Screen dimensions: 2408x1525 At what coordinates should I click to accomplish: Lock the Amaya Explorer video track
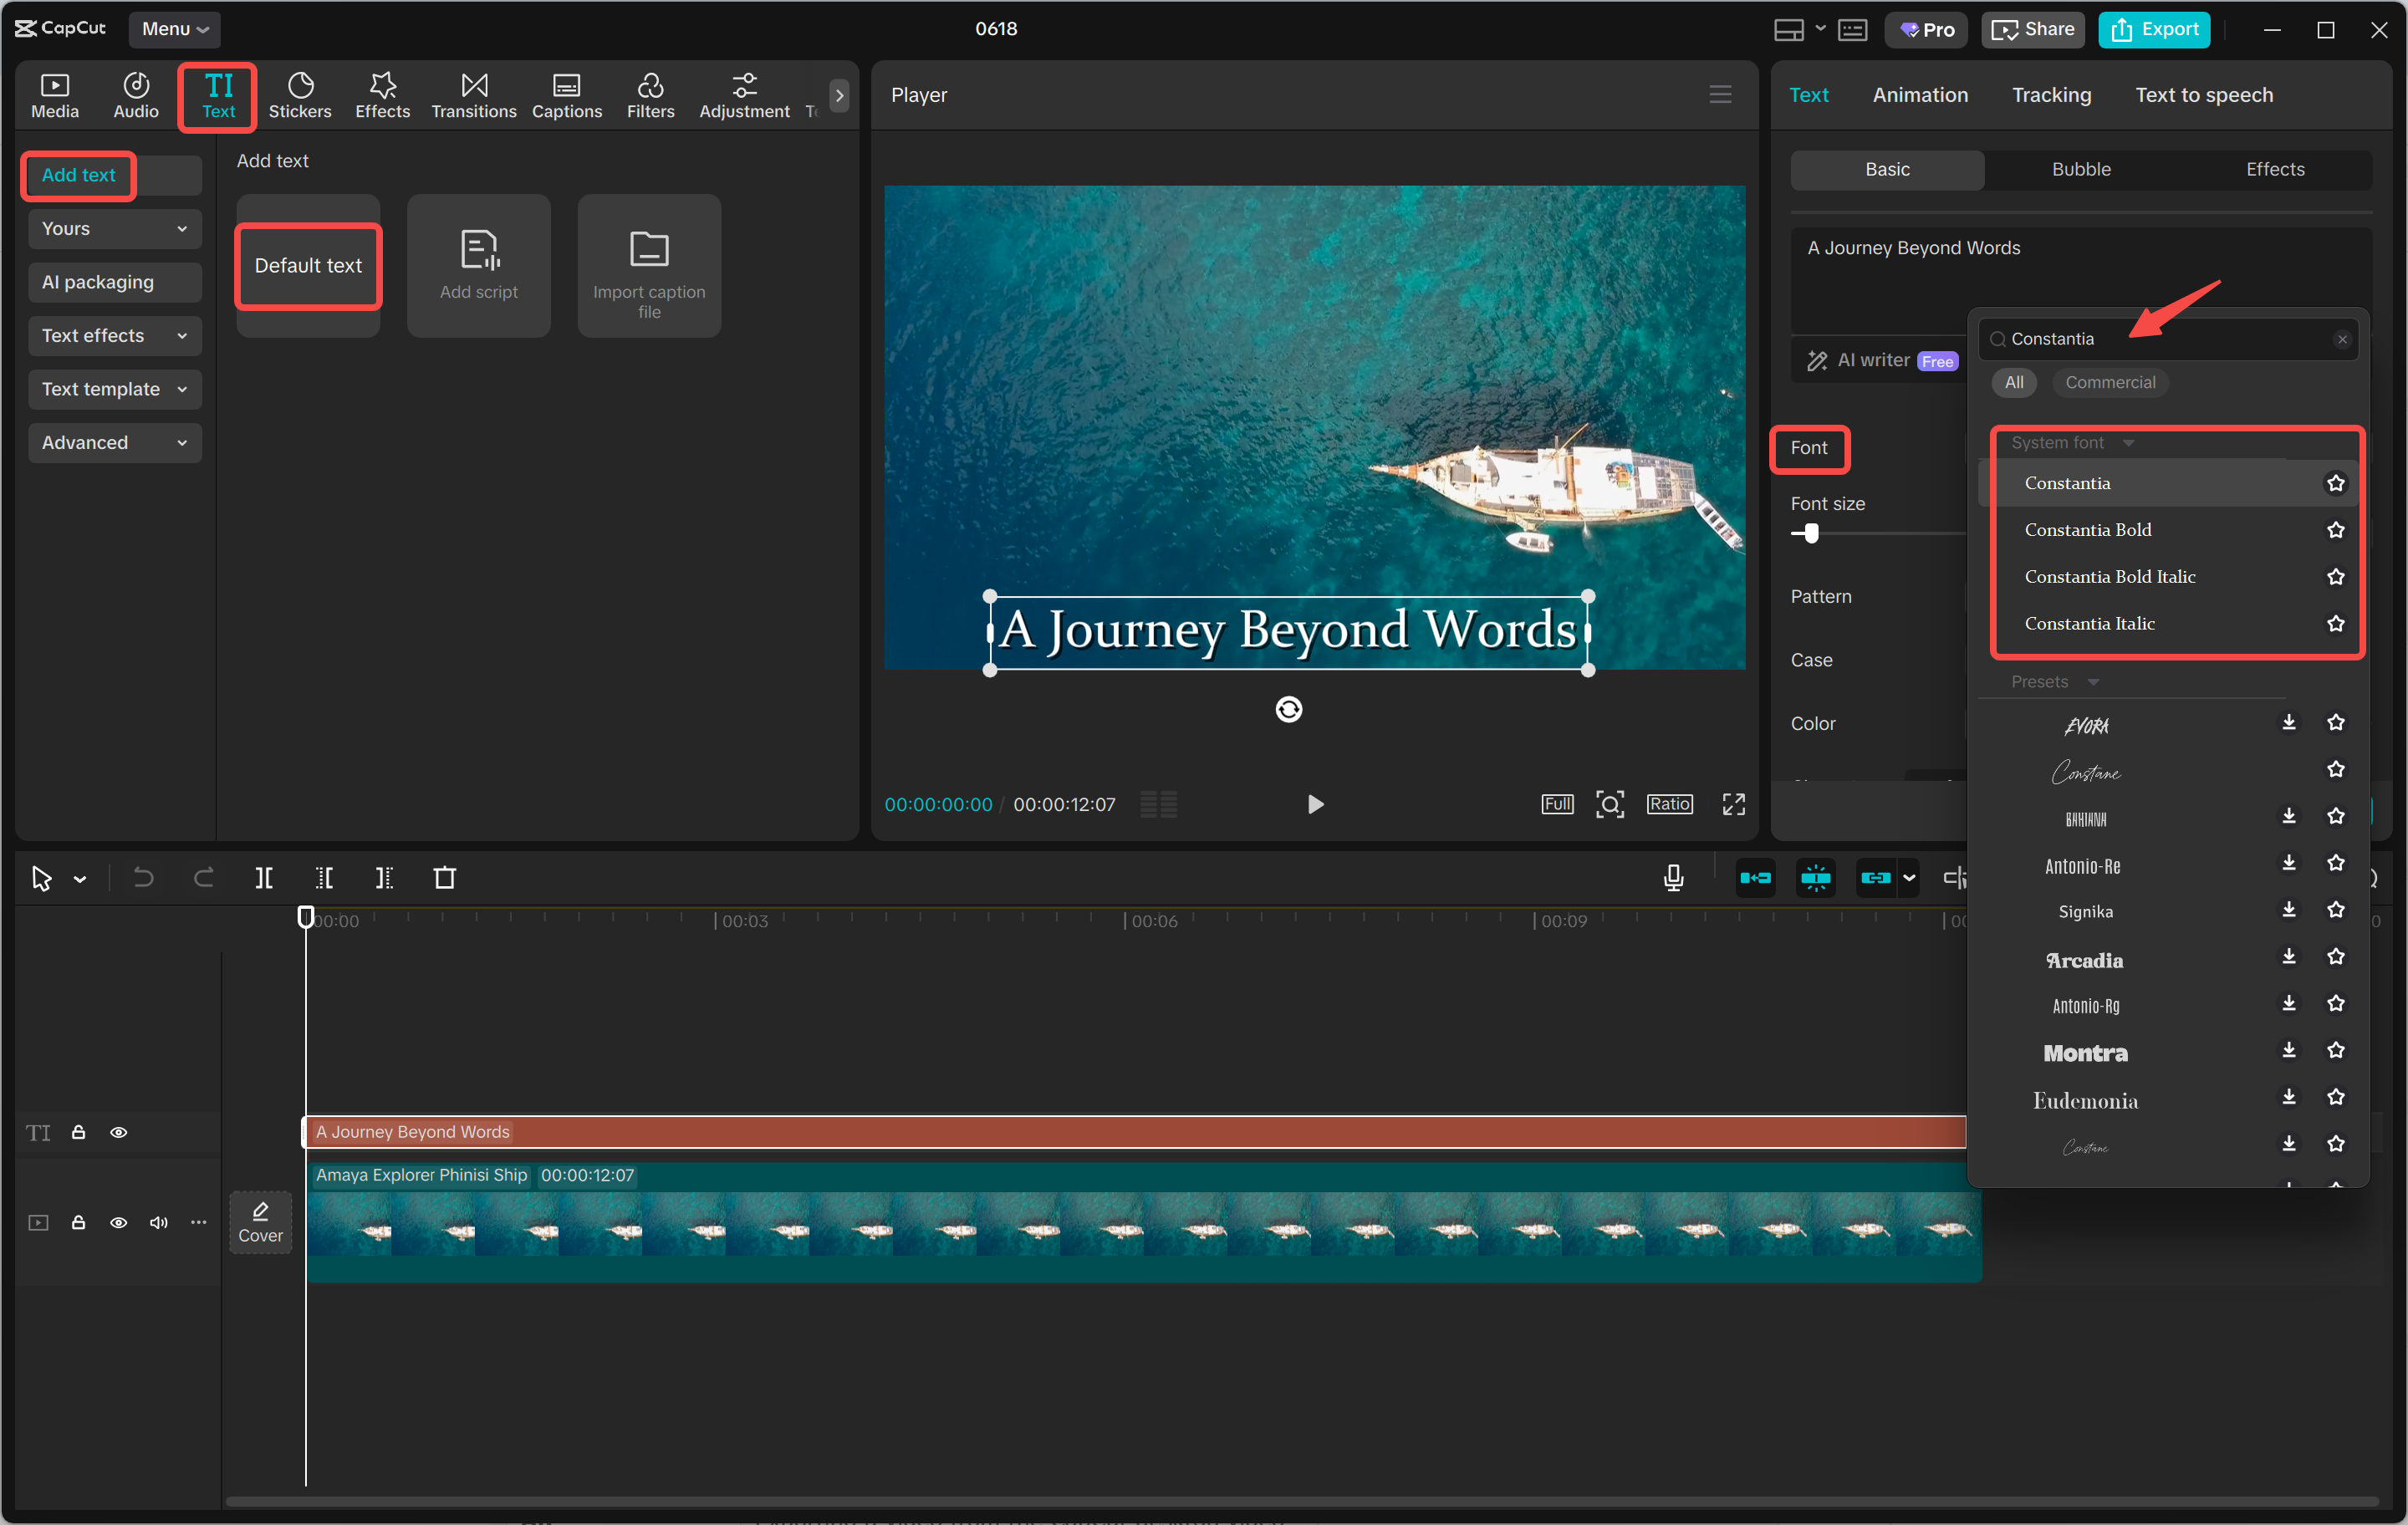click(x=78, y=1222)
